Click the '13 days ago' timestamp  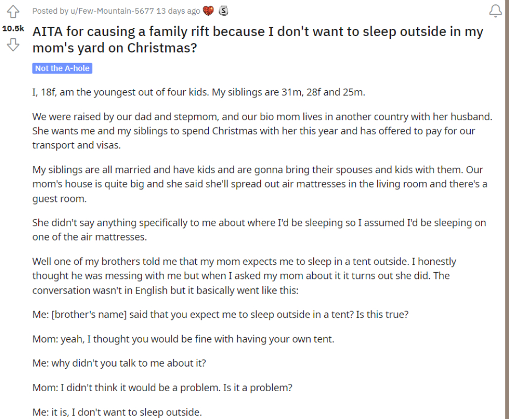coord(178,11)
